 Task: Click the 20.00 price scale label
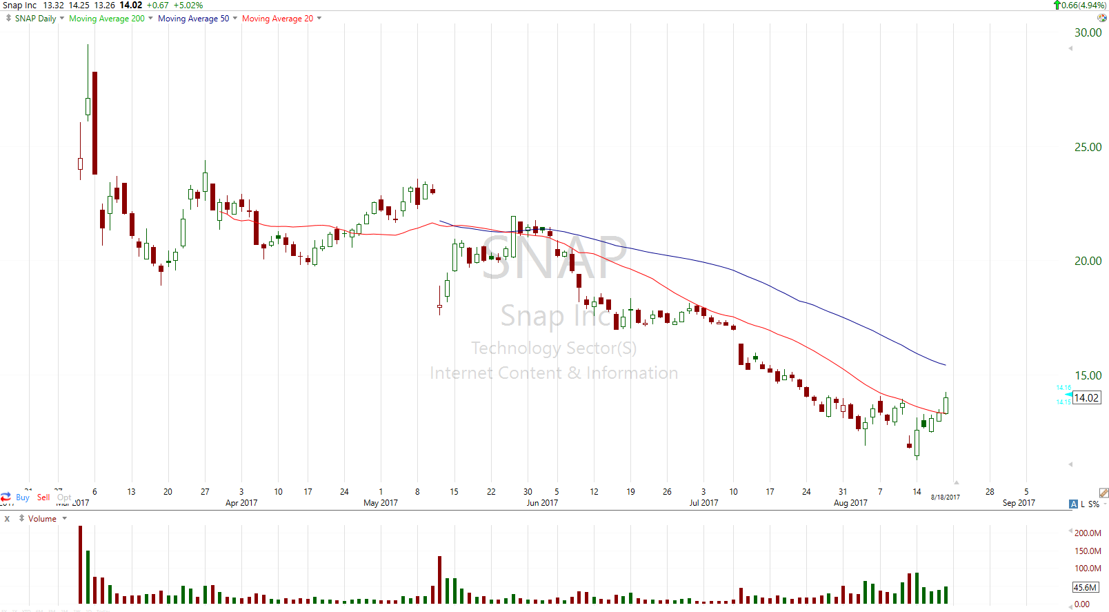1088,261
